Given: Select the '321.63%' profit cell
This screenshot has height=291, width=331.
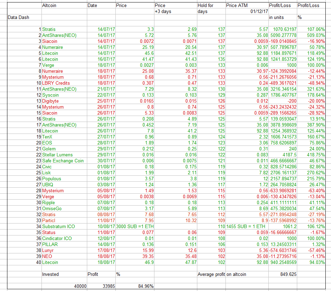Looking at the screenshot, I should pyautogui.click(x=311, y=89).
